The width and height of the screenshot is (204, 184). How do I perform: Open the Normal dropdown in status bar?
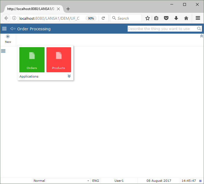(x=61, y=181)
